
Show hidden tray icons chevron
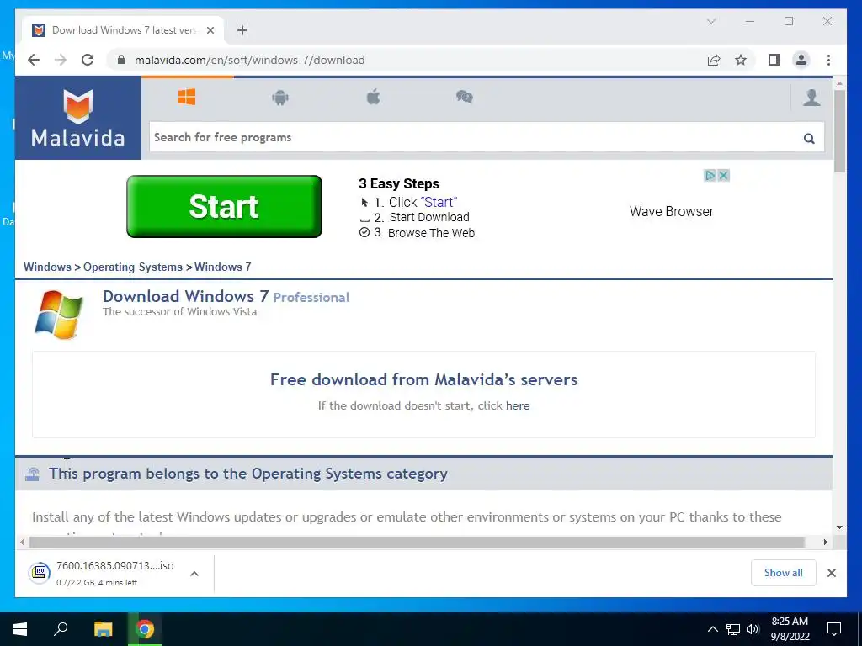coord(712,629)
